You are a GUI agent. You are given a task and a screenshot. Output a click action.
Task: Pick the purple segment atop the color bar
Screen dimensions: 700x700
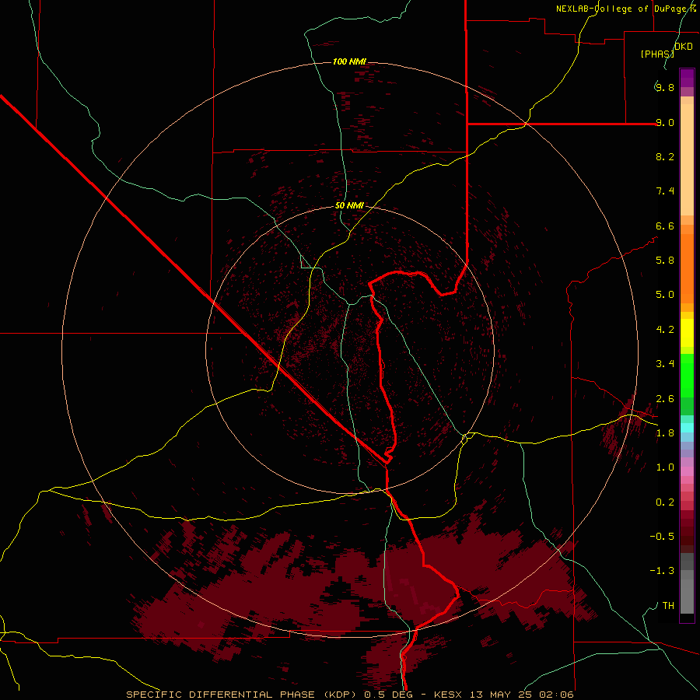coord(687,78)
